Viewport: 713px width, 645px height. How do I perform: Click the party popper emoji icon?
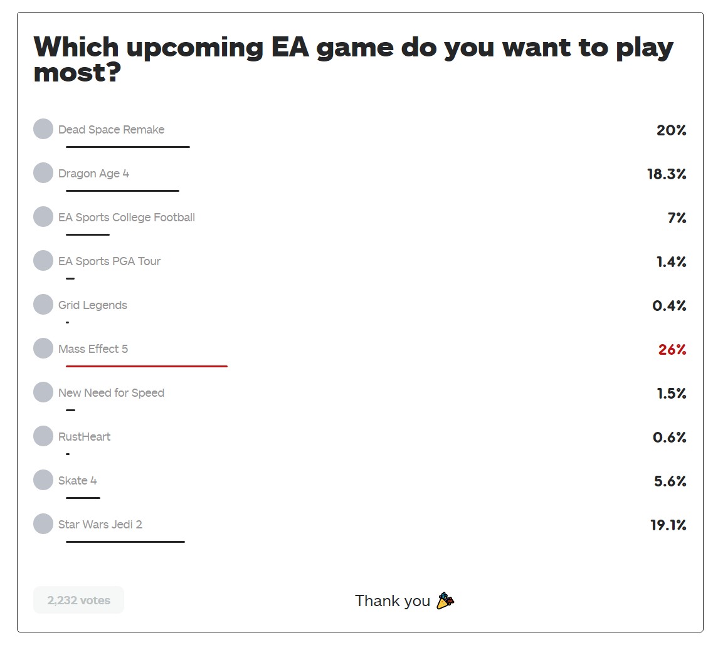[445, 600]
